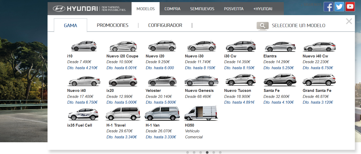Click Nuevo i40 Cw price 'Desde 22.230€'
Viewport: 361px width, 154px height.
tap(316, 62)
